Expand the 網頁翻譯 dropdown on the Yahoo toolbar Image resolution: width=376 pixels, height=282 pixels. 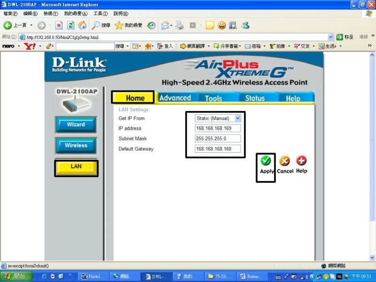209,46
